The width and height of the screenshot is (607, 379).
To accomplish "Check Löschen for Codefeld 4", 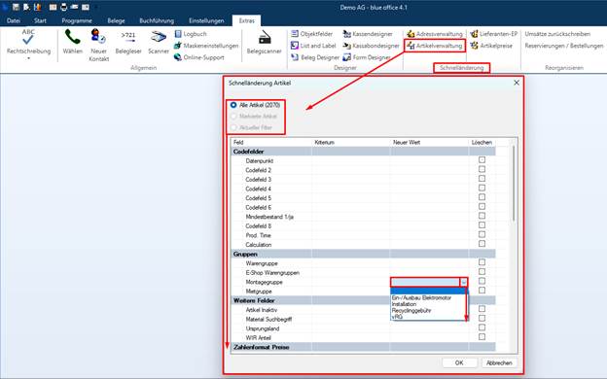I will [482, 188].
